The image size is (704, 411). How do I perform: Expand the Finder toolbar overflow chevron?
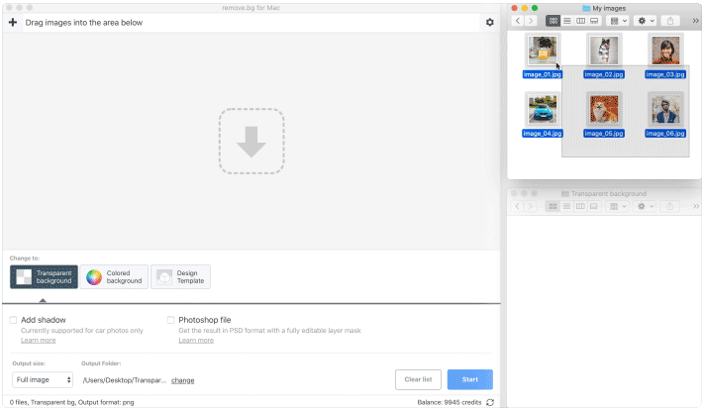click(x=695, y=21)
